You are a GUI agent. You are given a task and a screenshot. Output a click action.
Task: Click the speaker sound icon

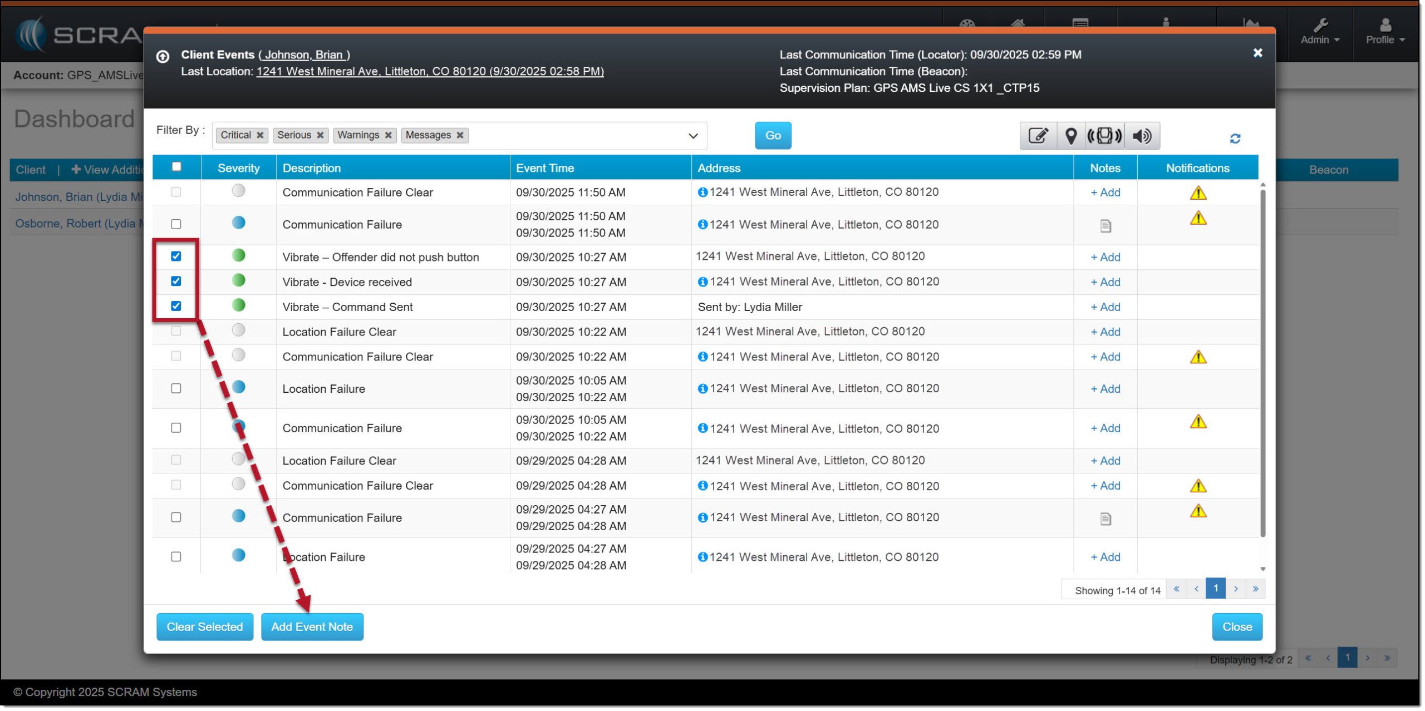pyautogui.click(x=1142, y=136)
